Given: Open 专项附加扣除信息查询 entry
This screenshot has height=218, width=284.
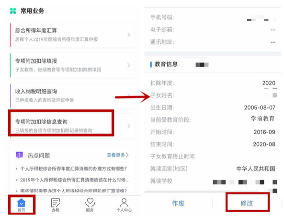Looking at the screenshot, I should [x=73, y=126].
